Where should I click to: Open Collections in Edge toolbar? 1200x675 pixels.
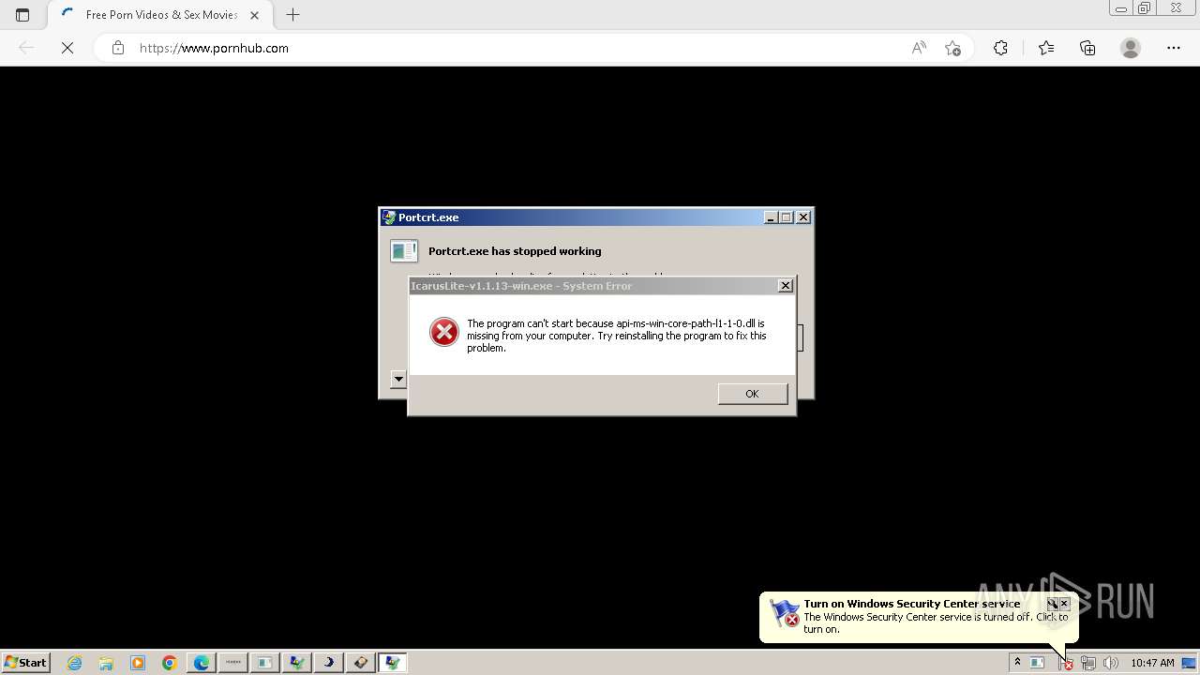click(x=1087, y=48)
